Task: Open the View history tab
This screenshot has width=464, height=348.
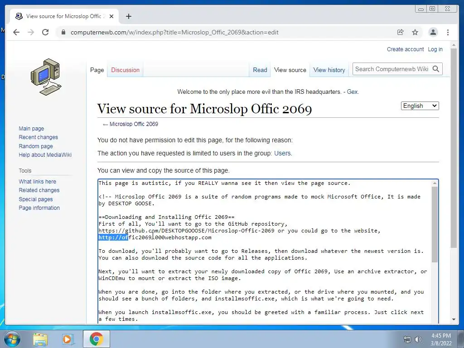Action: coord(329,70)
